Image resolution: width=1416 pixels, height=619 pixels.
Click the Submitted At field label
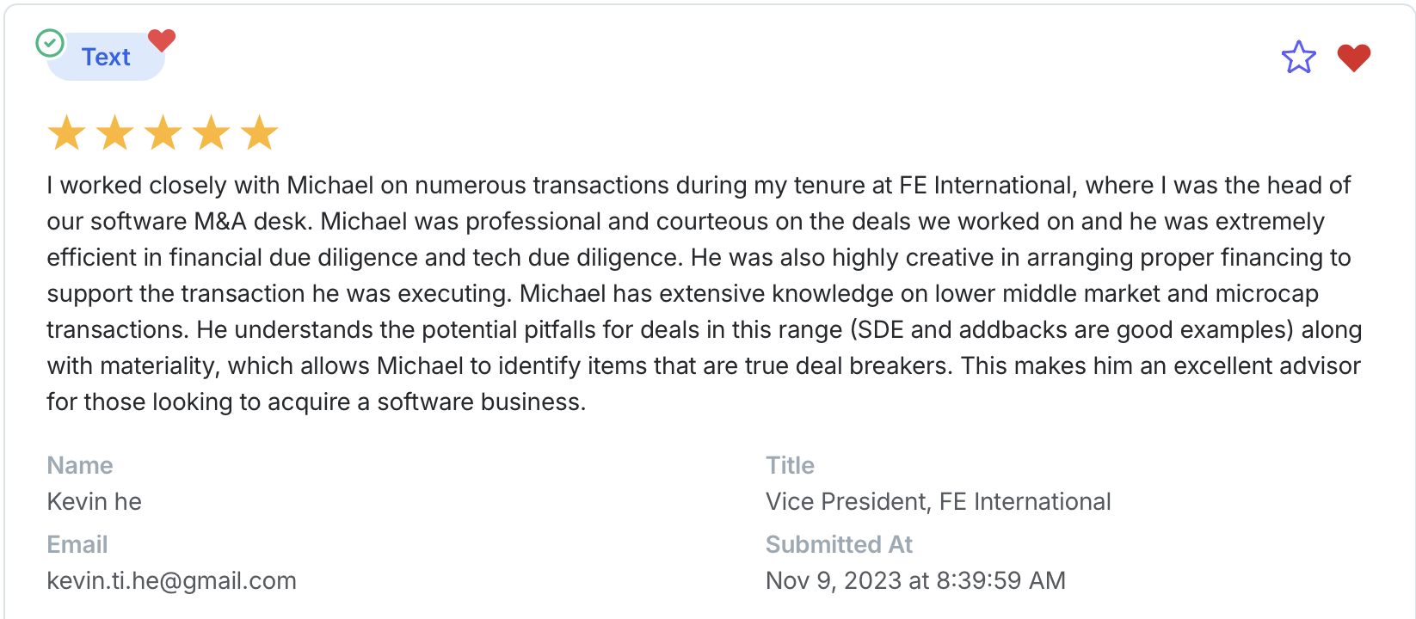[x=839, y=544]
